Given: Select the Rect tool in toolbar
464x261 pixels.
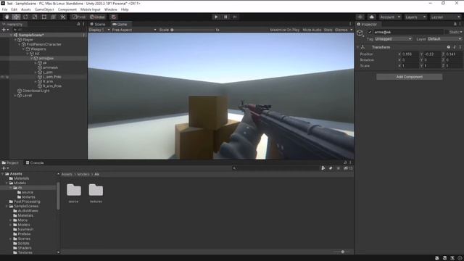Looking at the screenshot, I should click(44, 17).
